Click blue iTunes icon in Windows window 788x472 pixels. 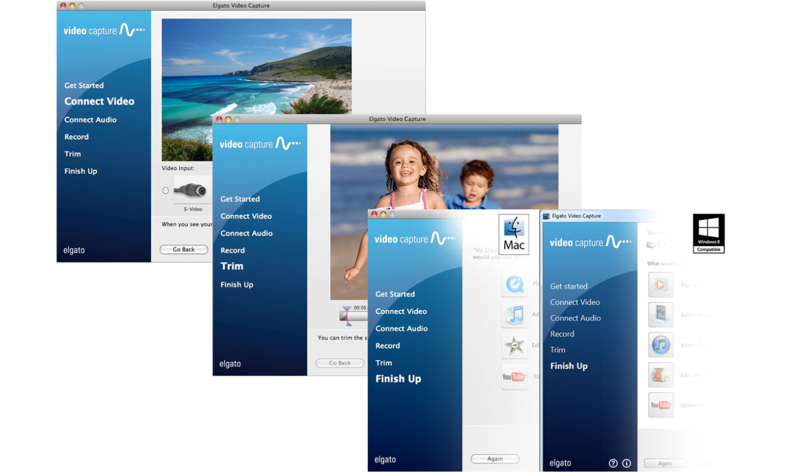pos(661,345)
